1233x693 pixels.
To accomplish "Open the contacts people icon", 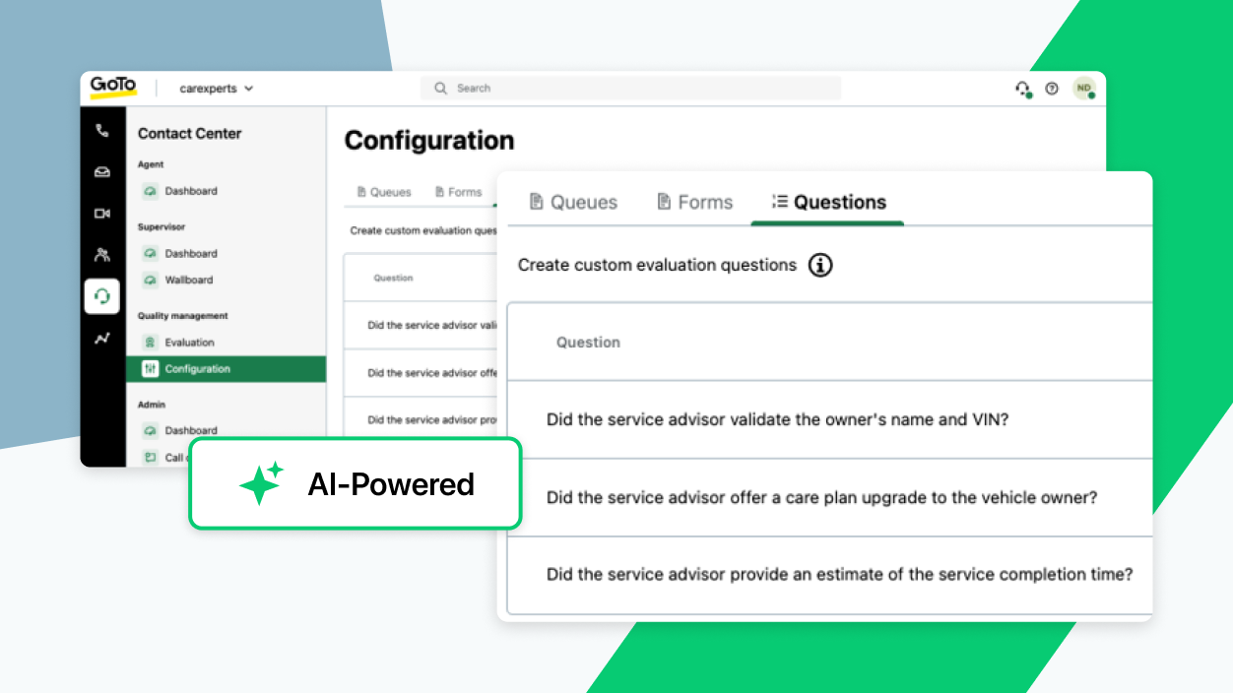I will point(102,255).
